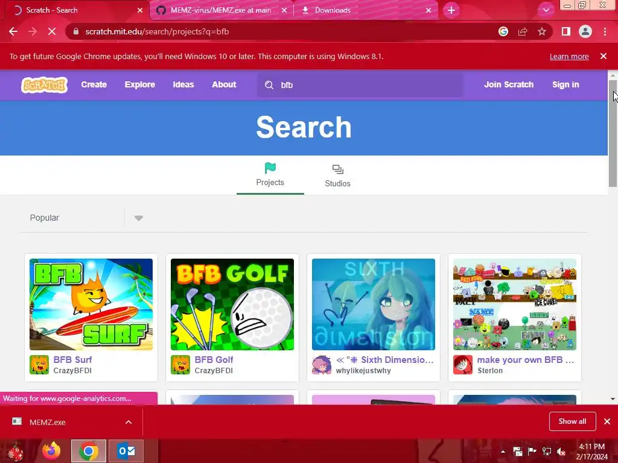Screen dimensions: 618x463
Task: Open the About menu item
Action: pyautogui.click(x=224, y=84)
